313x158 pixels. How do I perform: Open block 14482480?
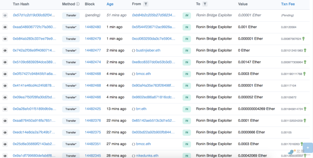coord(93,27)
